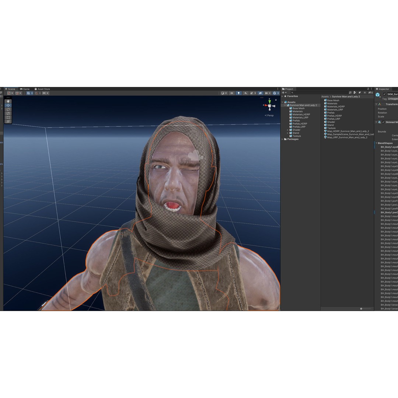Expand the Packages folder
This screenshot has width=398, height=398.
(282, 139)
